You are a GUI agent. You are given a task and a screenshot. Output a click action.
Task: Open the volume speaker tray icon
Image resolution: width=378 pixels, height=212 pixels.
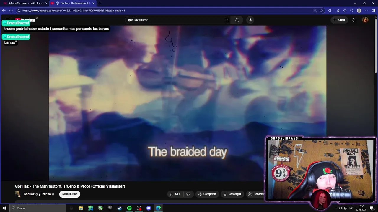coord(340,208)
